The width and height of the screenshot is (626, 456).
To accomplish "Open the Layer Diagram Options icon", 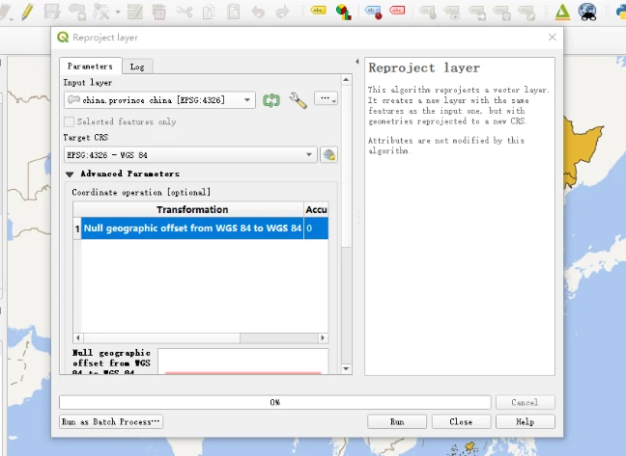I will pos(343,12).
